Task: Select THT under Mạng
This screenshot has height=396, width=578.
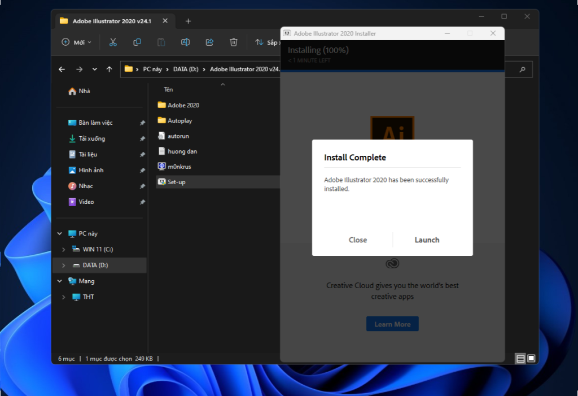Action: (x=83, y=297)
